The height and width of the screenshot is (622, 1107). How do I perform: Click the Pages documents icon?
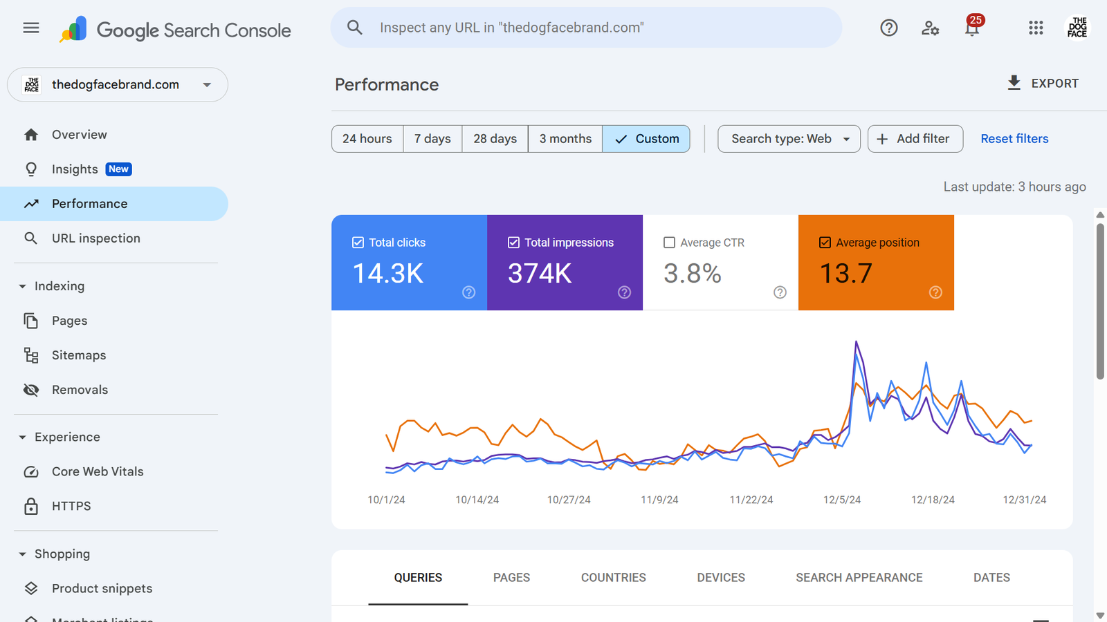[x=31, y=321]
